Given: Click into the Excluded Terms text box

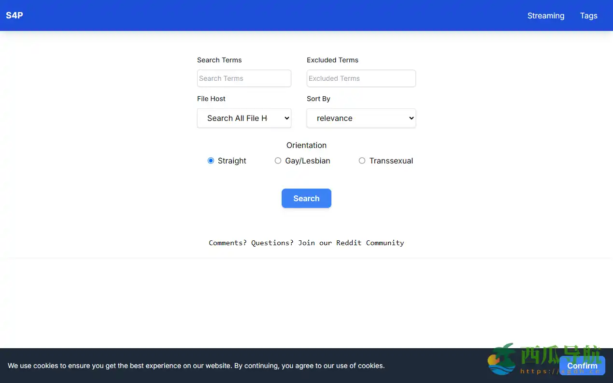Looking at the screenshot, I should tap(361, 78).
